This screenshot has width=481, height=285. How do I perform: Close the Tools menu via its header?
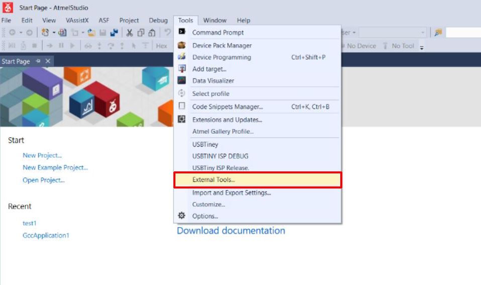(x=185, y=20)
